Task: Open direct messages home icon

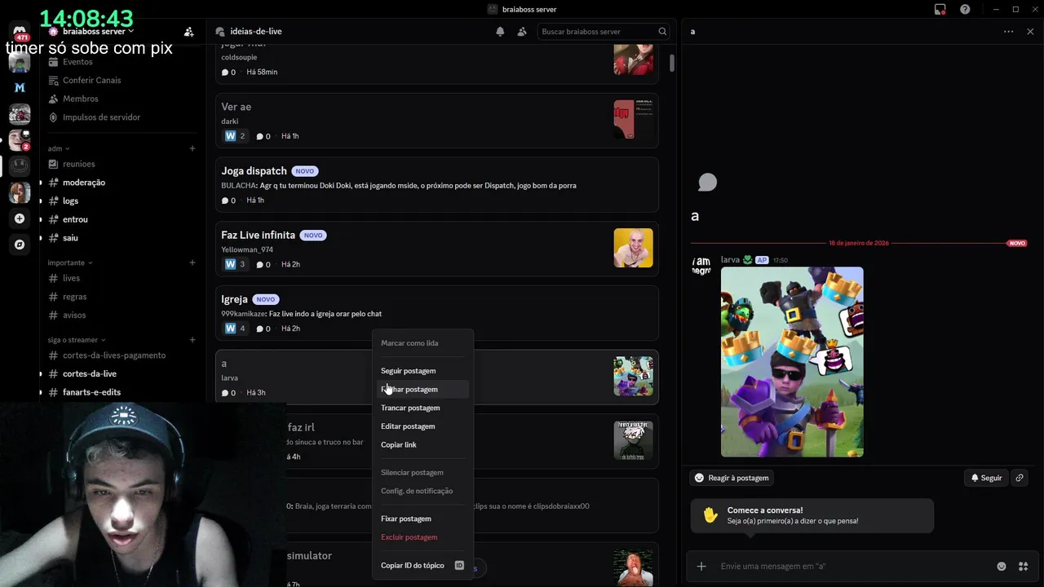Action: click(20, 32)
